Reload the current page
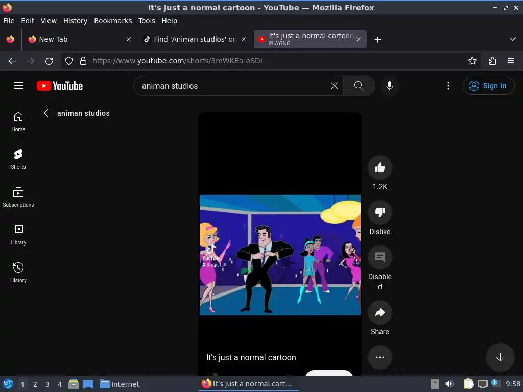 coord(49,61)
